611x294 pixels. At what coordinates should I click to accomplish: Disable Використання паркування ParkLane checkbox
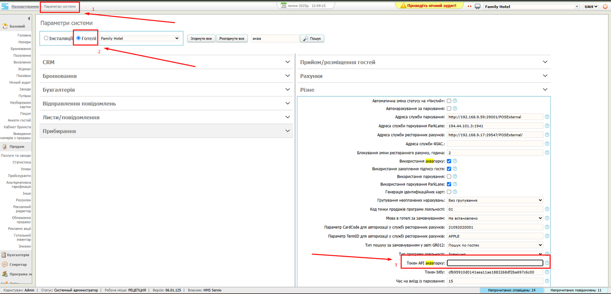coord(449,184)
